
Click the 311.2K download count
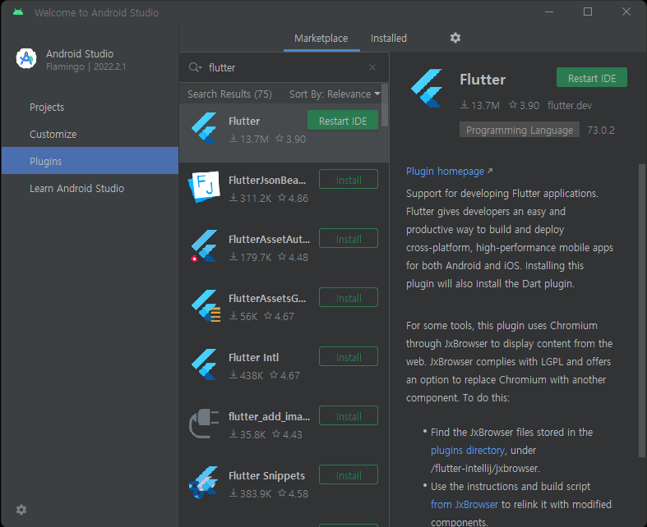point(251,198)
